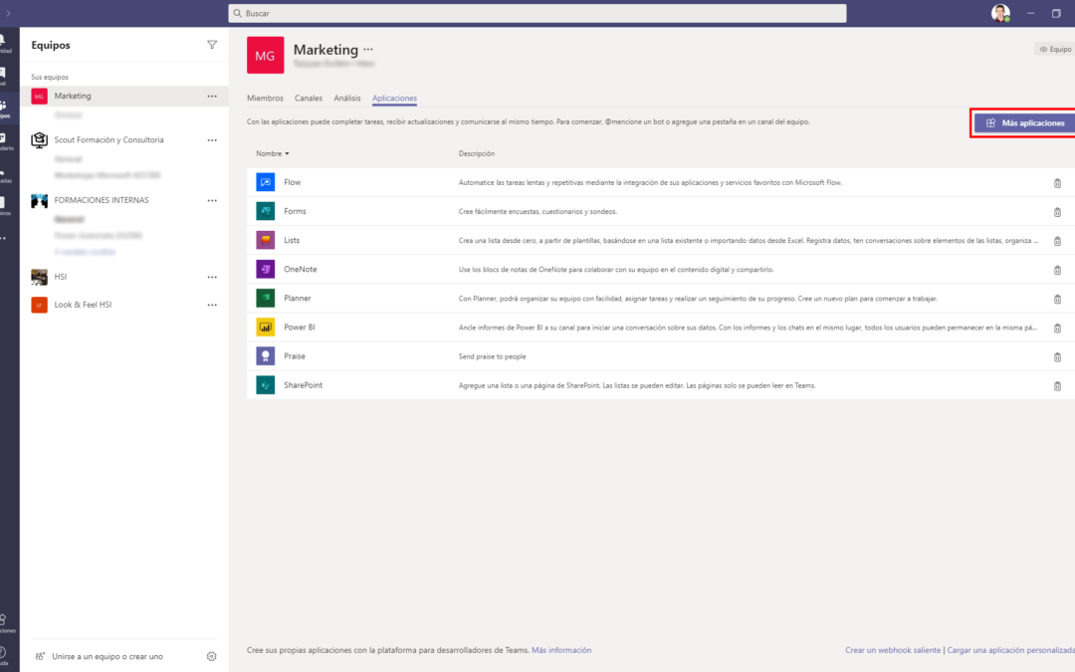Click the SharePoint app icon
Image resolution: width=1075 pixels, height=672 pixels.
(266, 384)
